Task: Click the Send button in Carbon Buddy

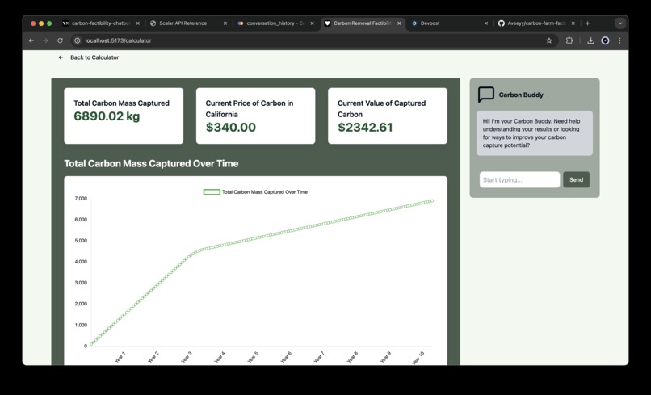Action: click(x=576, y=179)
